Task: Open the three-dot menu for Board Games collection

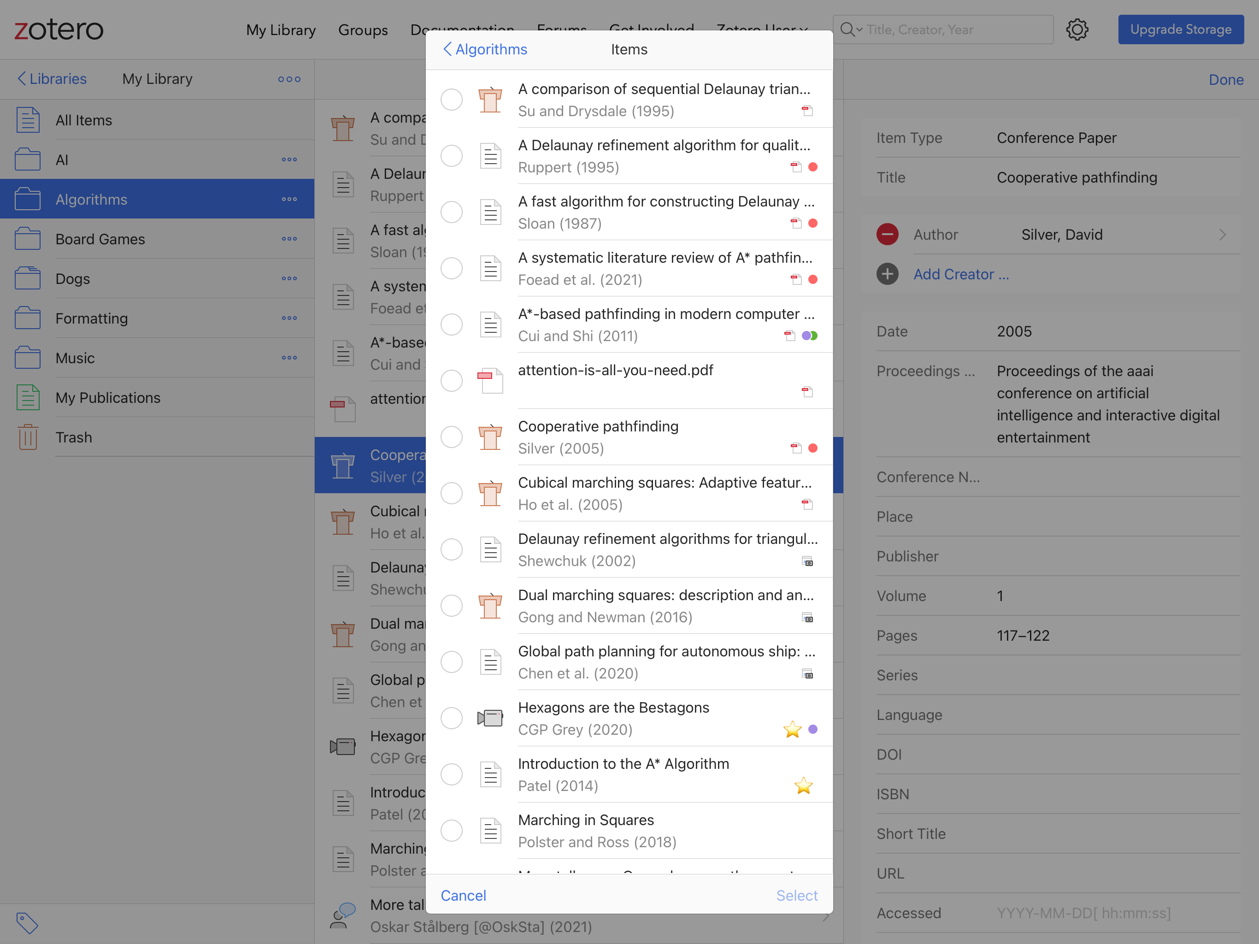Action: click(289, 239)
